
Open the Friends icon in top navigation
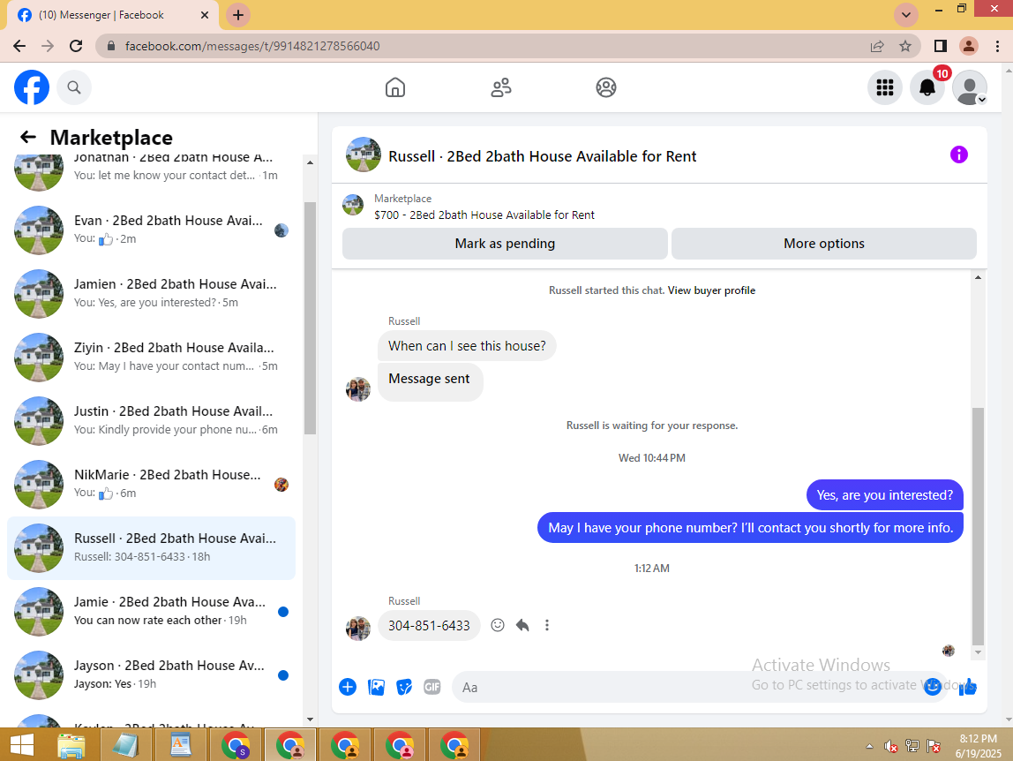click(500, 87)
